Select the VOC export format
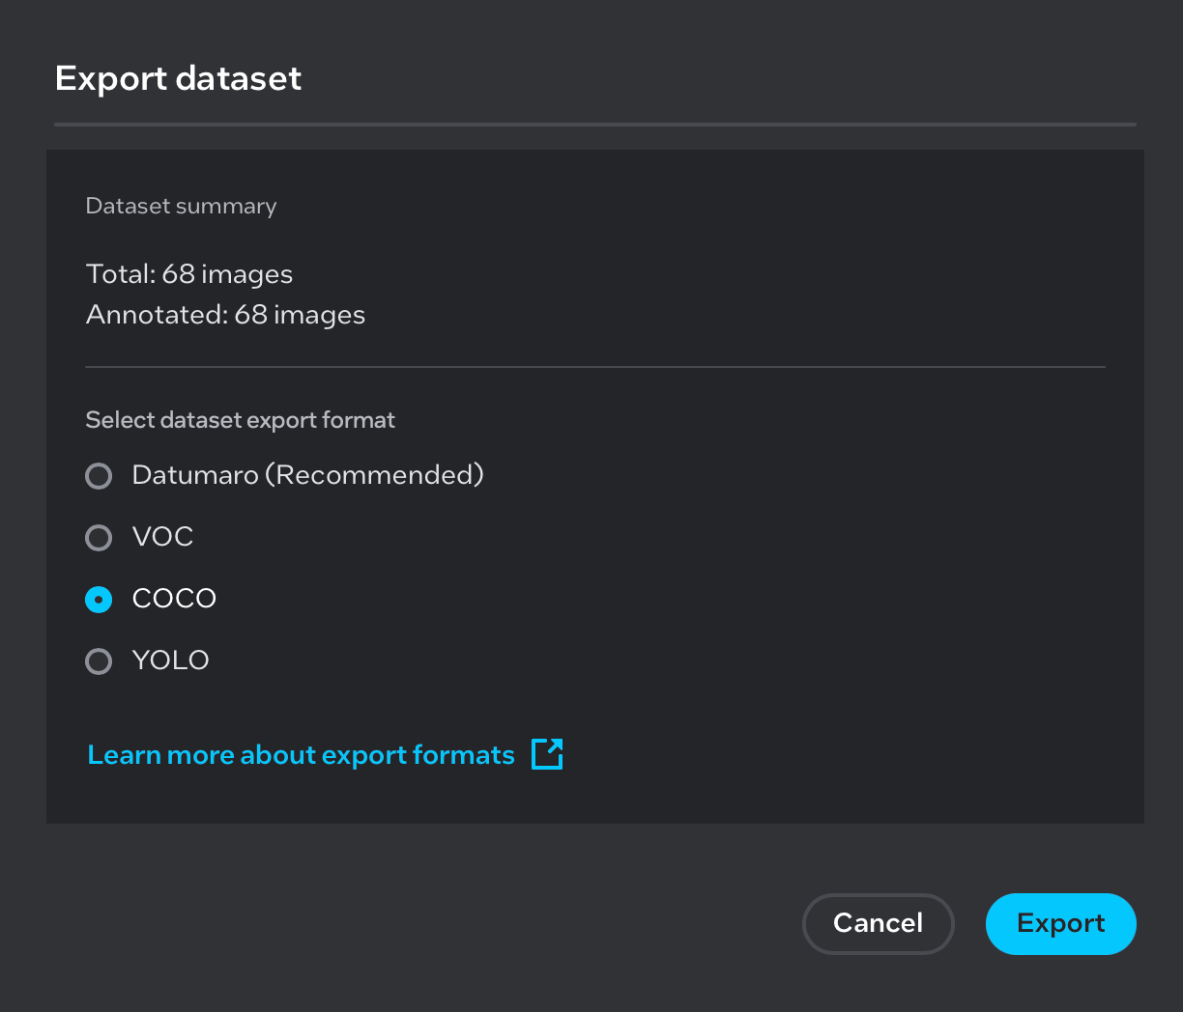Image resolution: width=1183 pixels, height=1012 pixels. [x=98, y=537]
